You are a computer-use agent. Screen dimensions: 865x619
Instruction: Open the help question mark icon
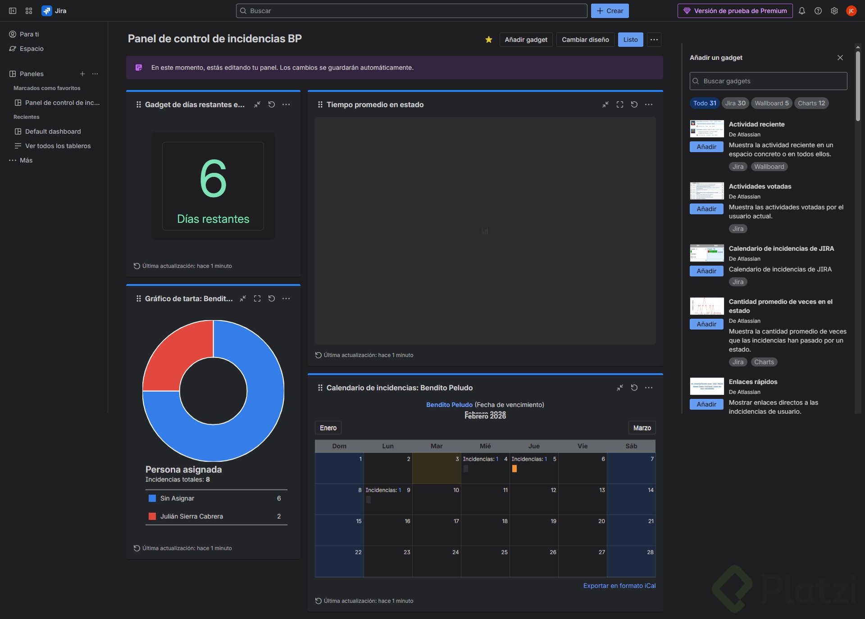818,11
